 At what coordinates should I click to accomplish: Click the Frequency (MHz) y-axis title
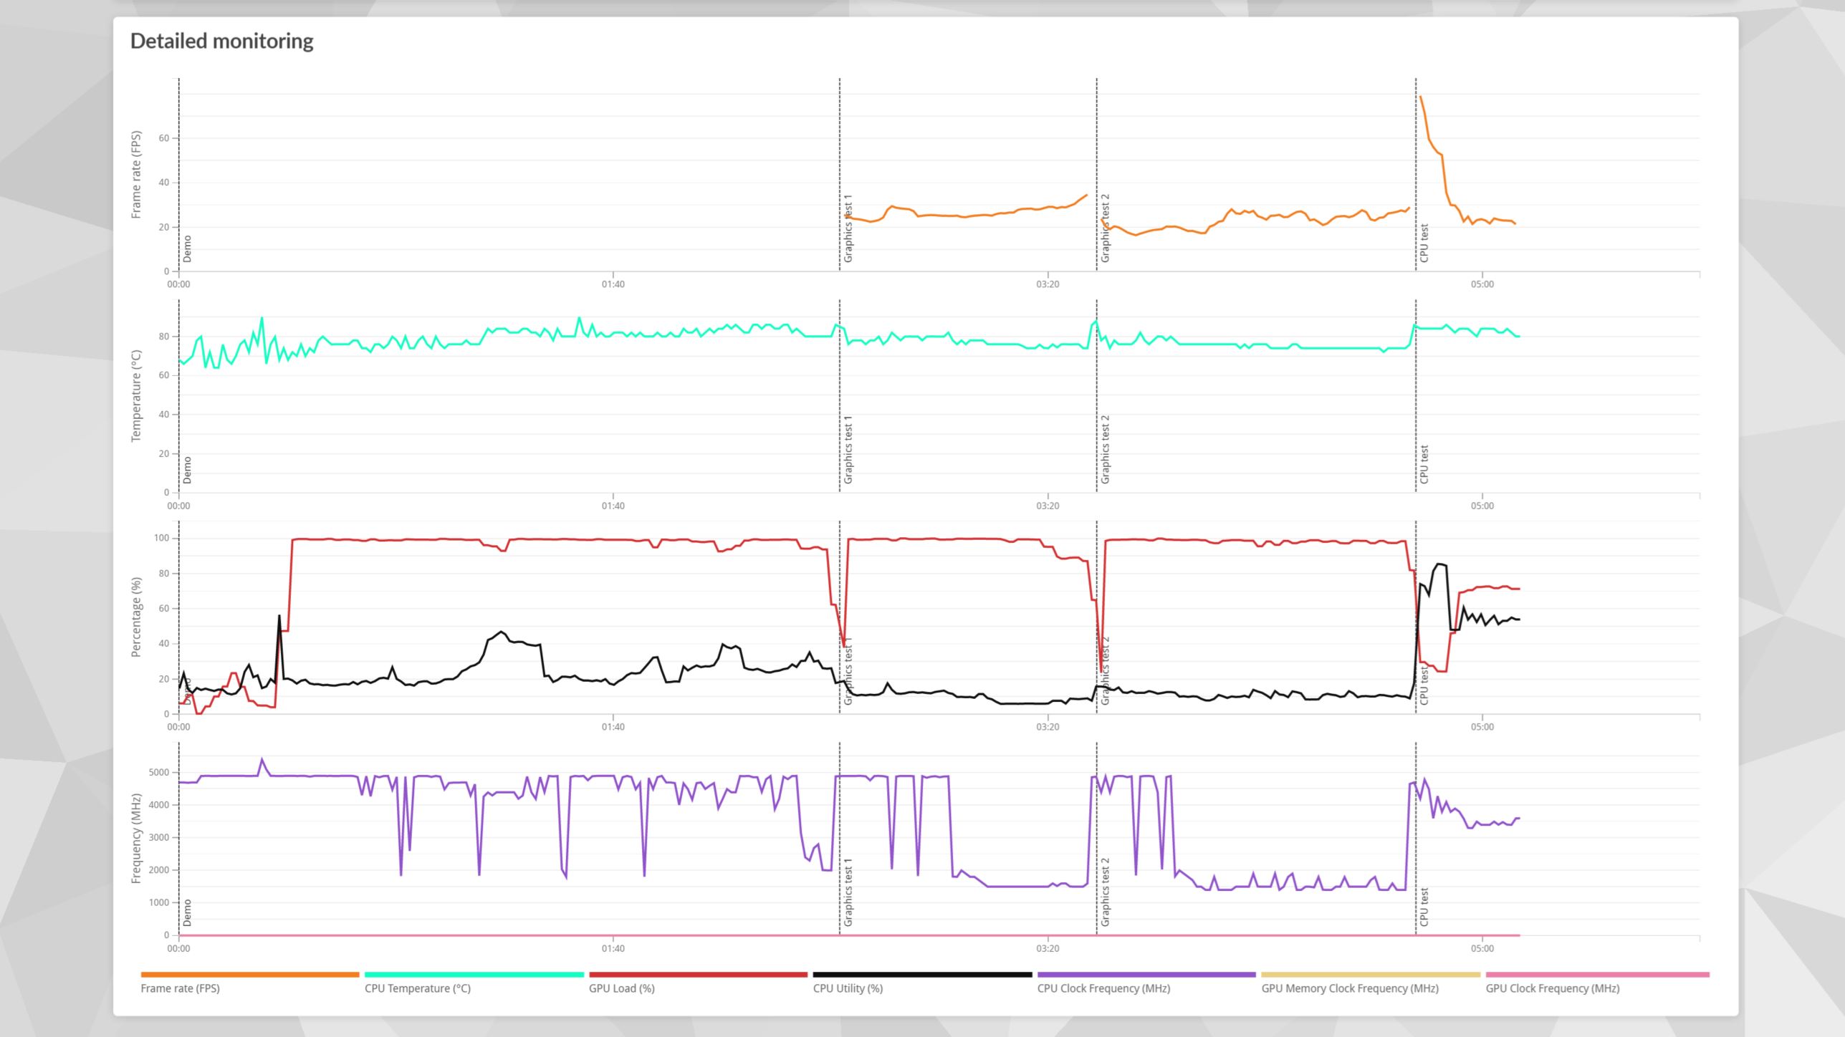(136, 838)
